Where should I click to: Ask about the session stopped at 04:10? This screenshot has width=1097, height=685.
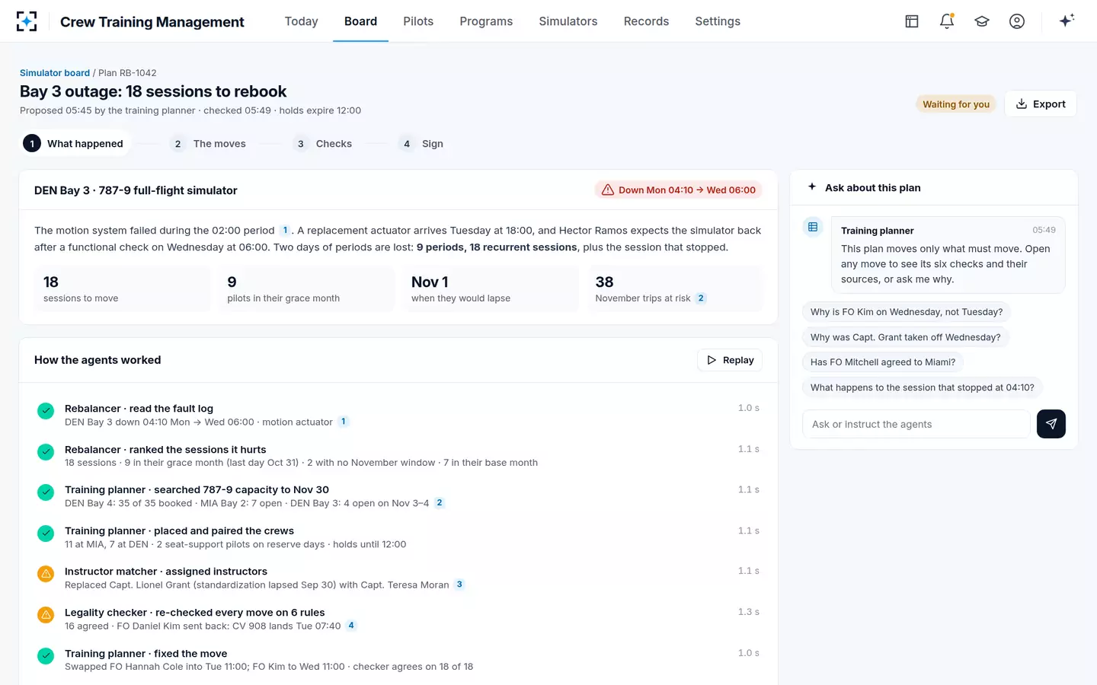click(x=923, y=387)
